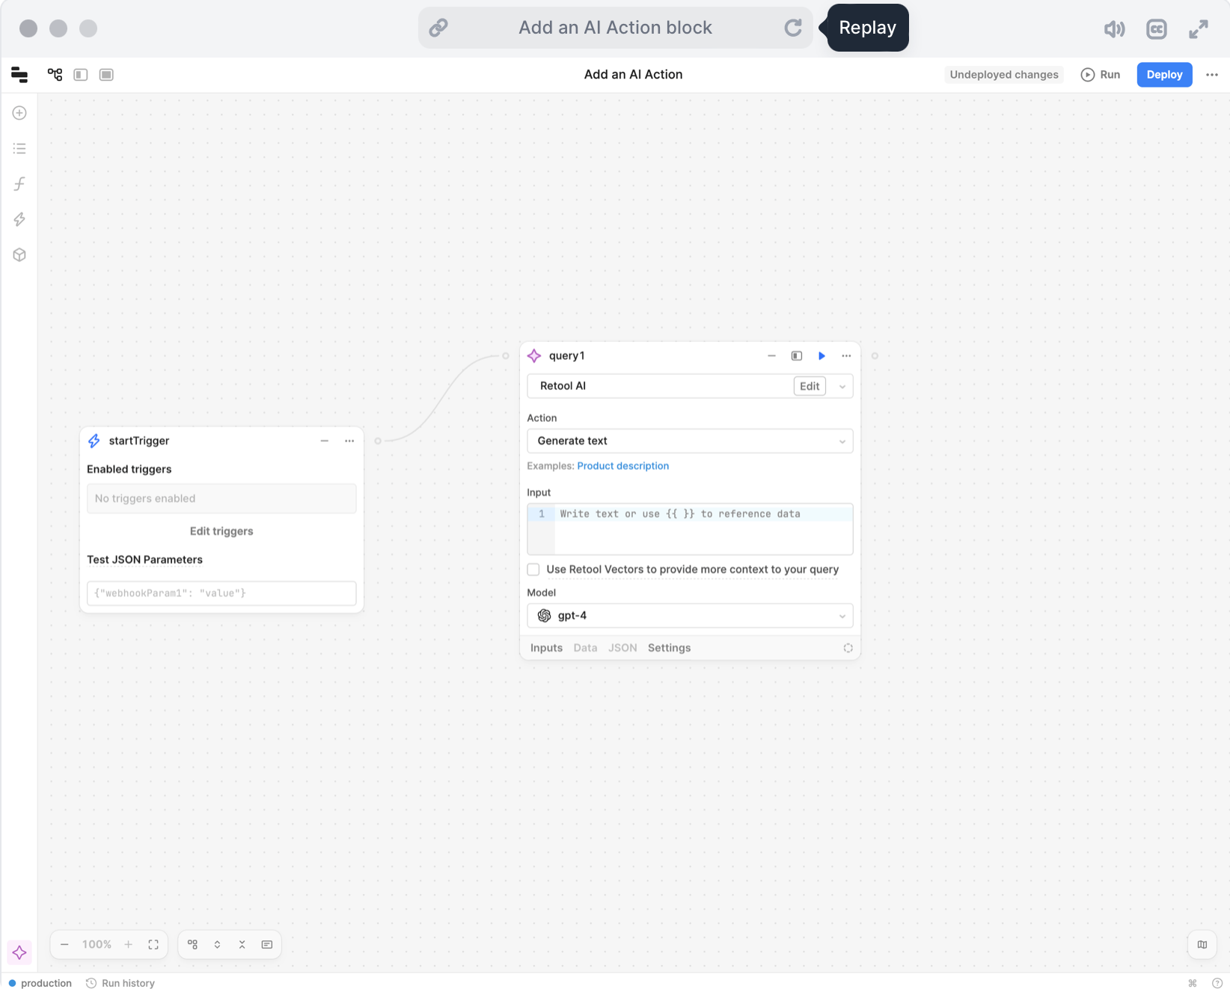Viewport: 1230px width, 989px height.
Task: Click the query1 block name
Action: coord(566,356)
